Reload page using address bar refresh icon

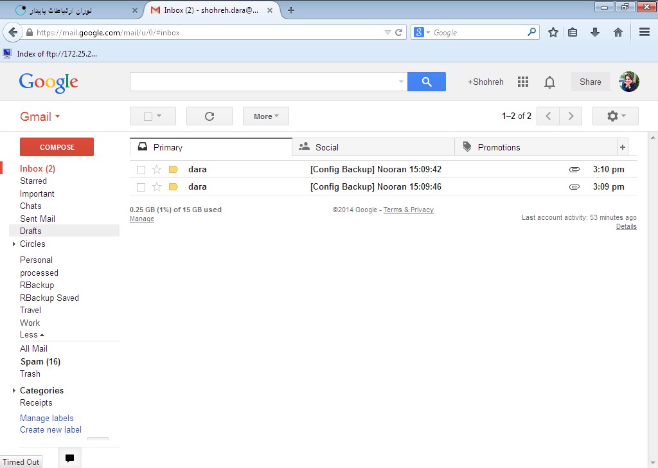pos(398,32)
